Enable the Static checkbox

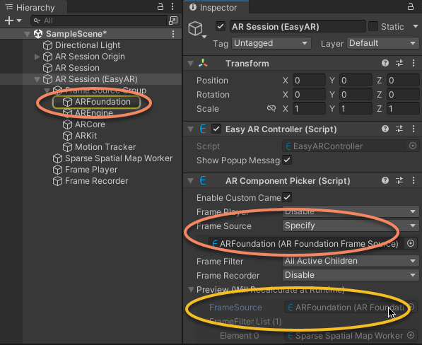(373, 26)
